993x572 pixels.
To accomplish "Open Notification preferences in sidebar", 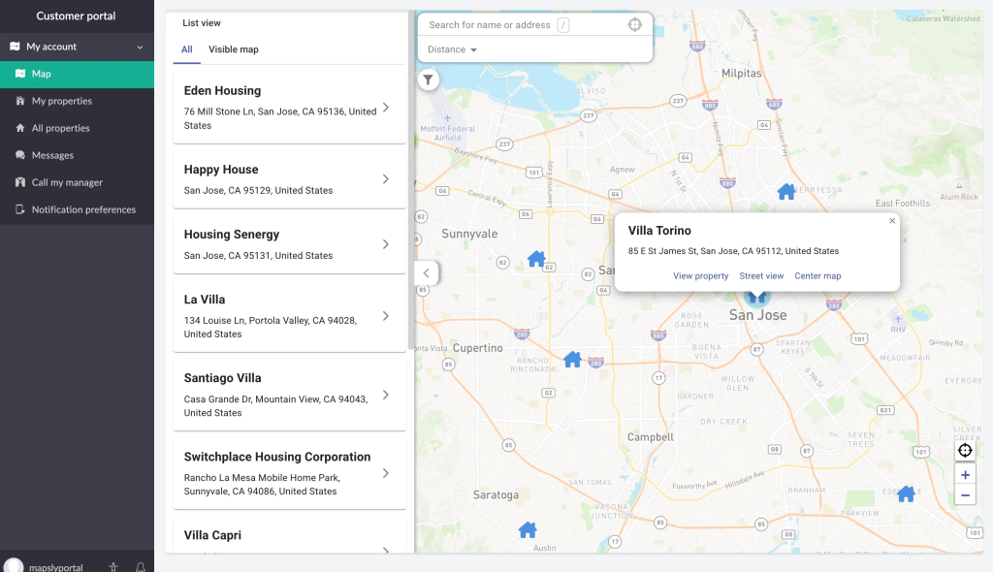I will [83, 209].
